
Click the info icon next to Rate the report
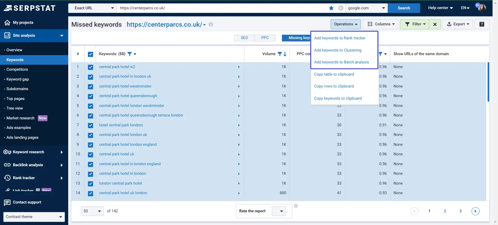(296, 206)
